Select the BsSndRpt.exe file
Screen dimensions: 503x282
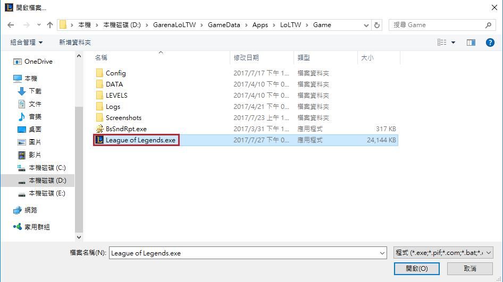point(126,129)
